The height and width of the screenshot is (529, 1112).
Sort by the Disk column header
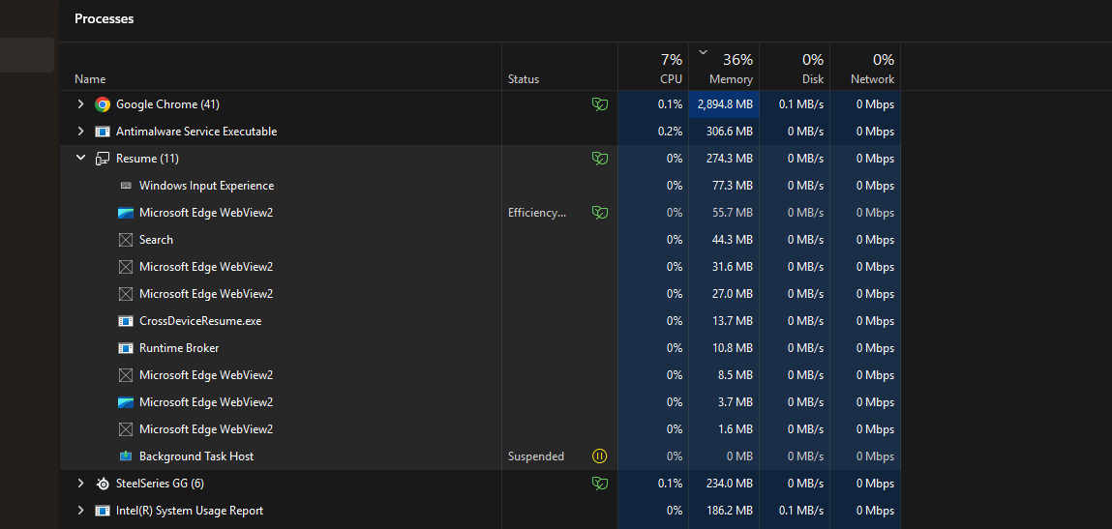813,79
